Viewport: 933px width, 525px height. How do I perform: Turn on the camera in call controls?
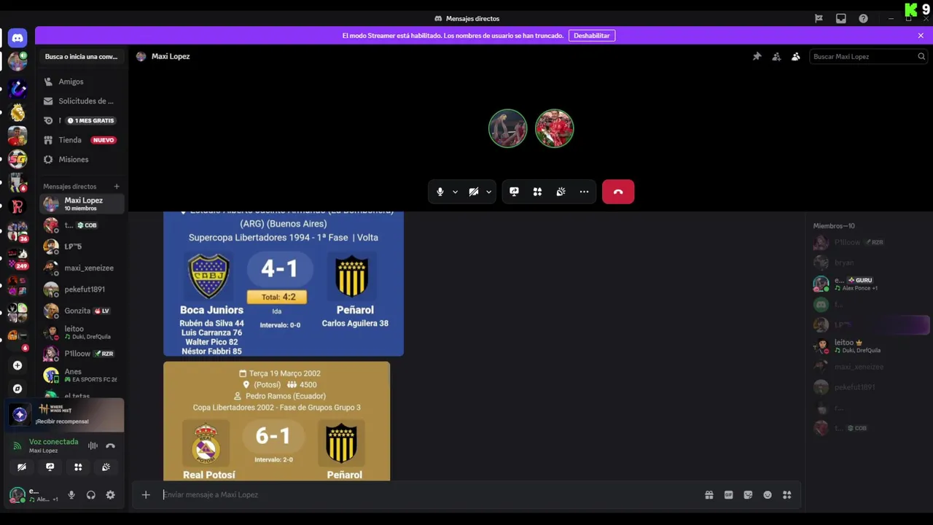coord(474,192)
